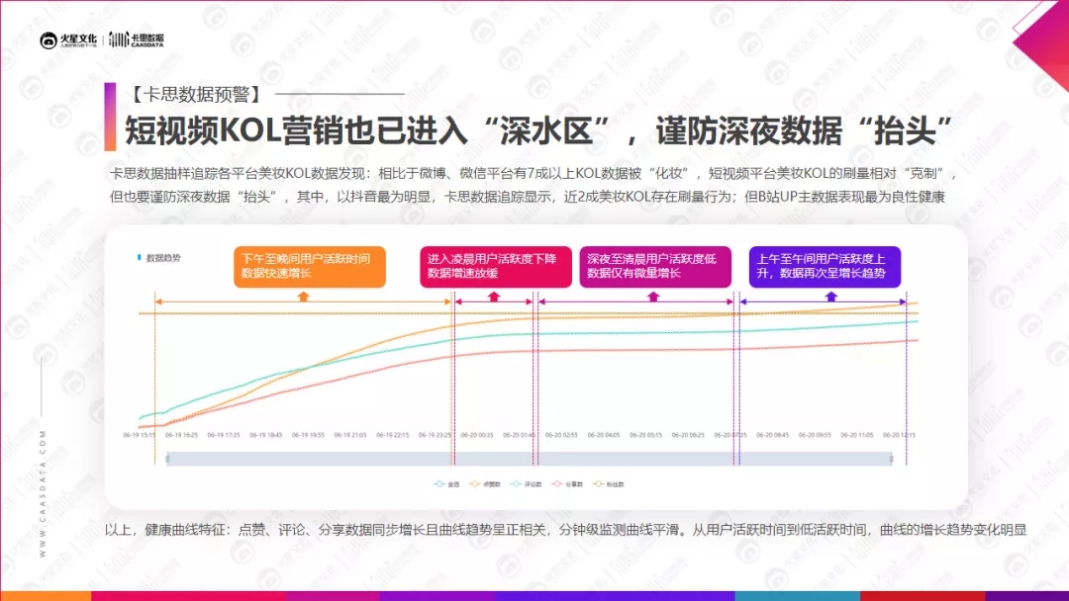Toggle the 分享数 legend series
The height and width of the screenshot is (601, 1069).
tap(567, 484)
